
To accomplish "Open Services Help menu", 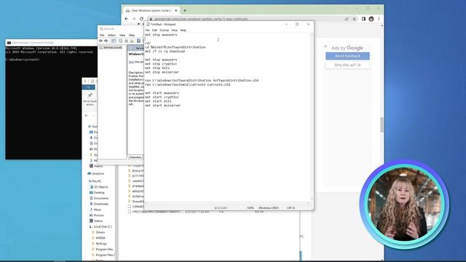I will pyautogui.click(x=132, y=35).
